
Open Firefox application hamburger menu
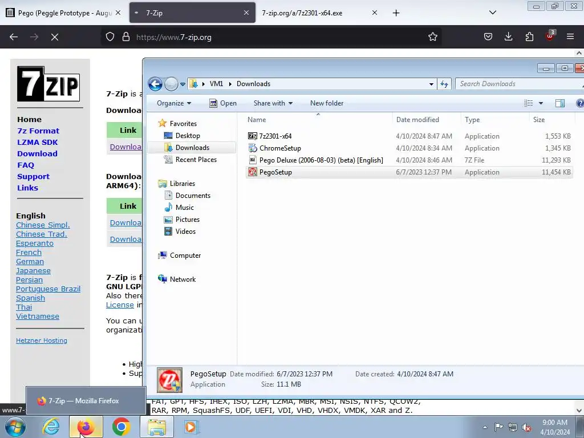point(570,37)
